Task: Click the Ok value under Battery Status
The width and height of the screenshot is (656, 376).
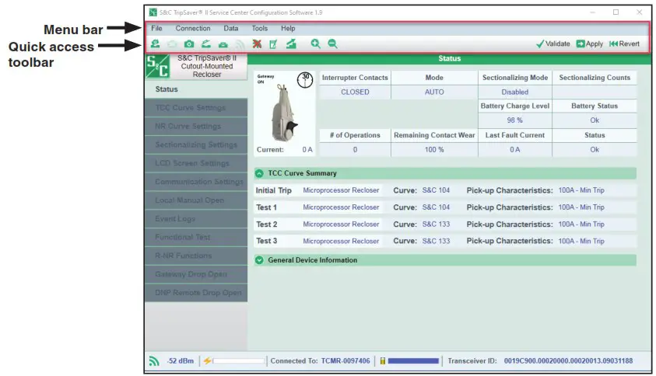Action: tap(595, 120)
